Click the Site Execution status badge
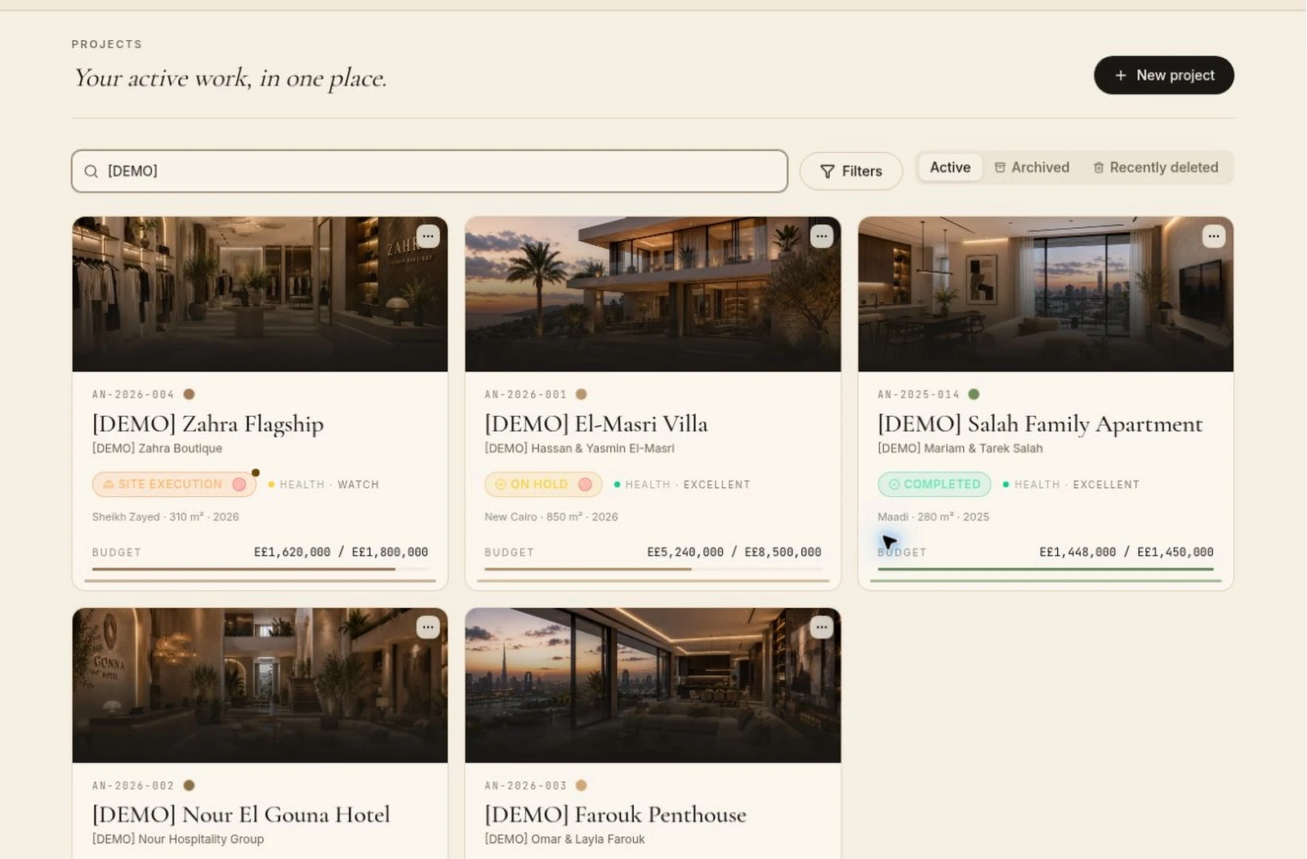The width and height of the screenshot is (1307, 859). click(174, 484)
